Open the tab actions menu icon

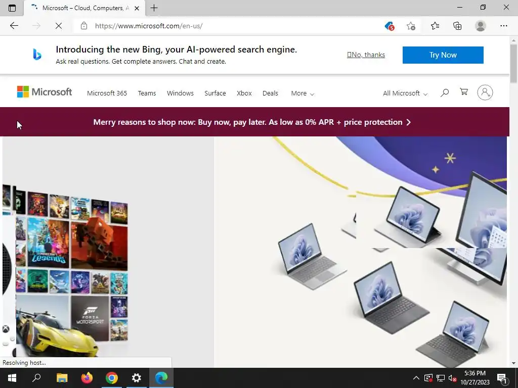pos(12,8)
